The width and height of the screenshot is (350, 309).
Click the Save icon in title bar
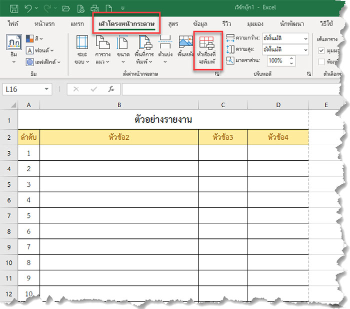tap(14, 8)
